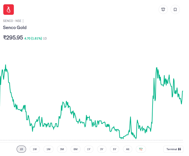Viewport: 189px width, 156px height.
Task: Bookmark Senco Gold to watchlist
Action: click(175, 9)
